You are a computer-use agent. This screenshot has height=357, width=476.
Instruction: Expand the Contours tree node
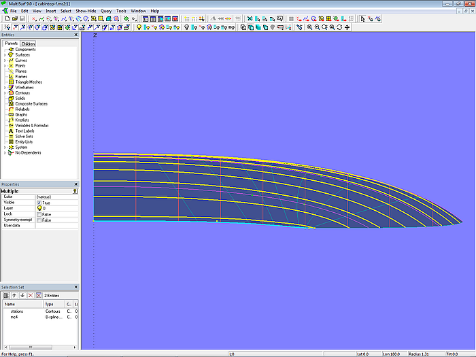(x=5, y=93)
